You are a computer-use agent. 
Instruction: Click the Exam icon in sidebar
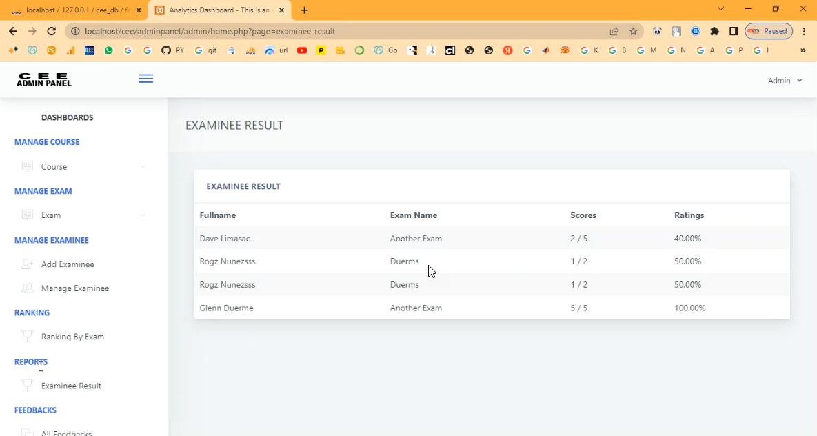tap(28, 215)
